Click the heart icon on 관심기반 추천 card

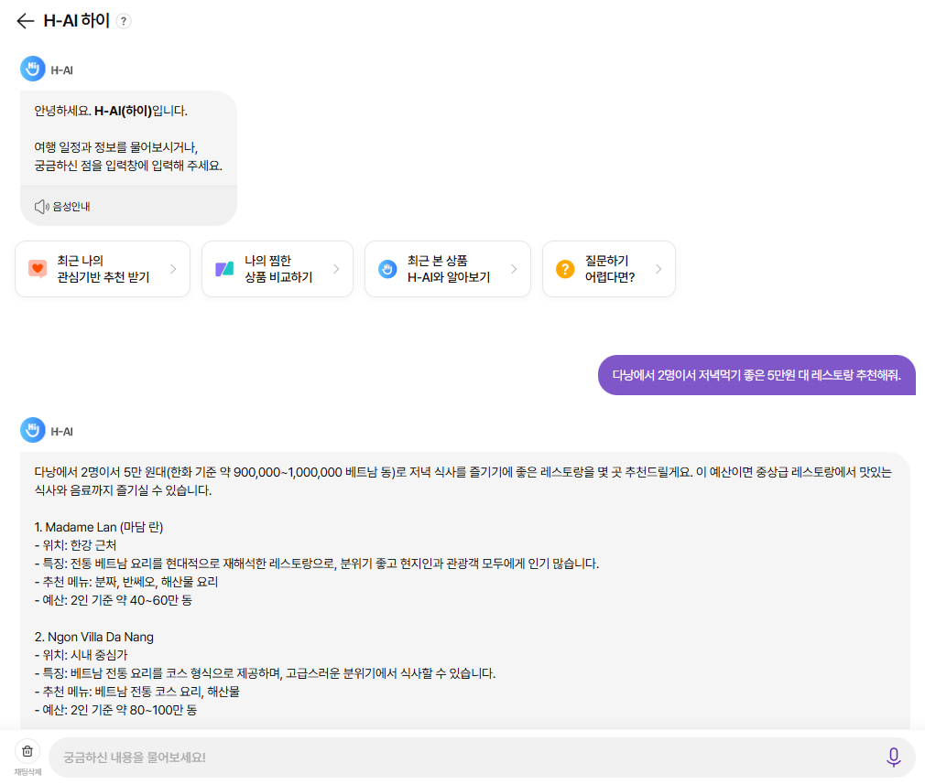(x=38, y=269)
